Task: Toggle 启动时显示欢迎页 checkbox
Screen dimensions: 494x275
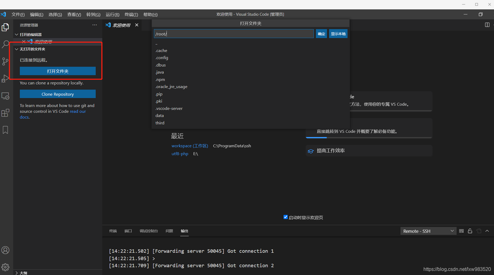Action: [285, 217]
